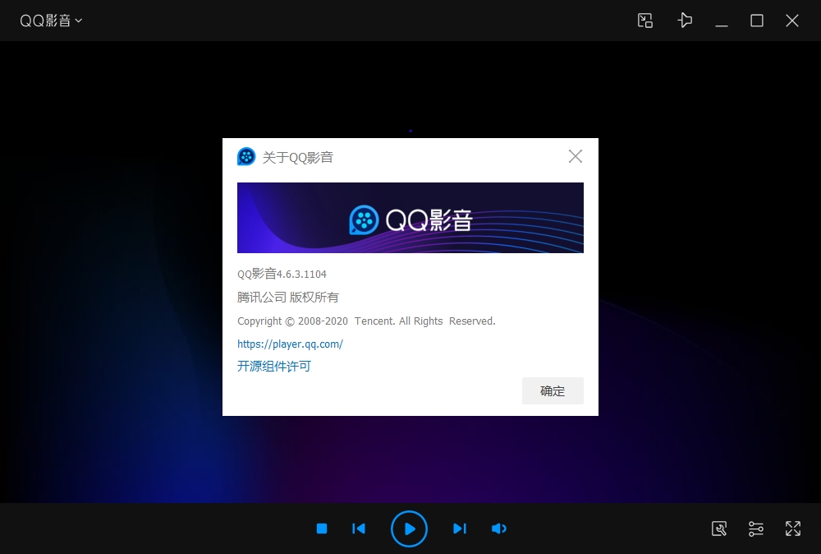This screenshot has height=554, width=821.
Task: Skip to the next track
Action: pos(459,529)
